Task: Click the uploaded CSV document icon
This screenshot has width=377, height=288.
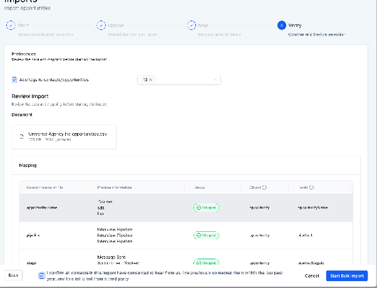Action: click(x=22, y=137)
